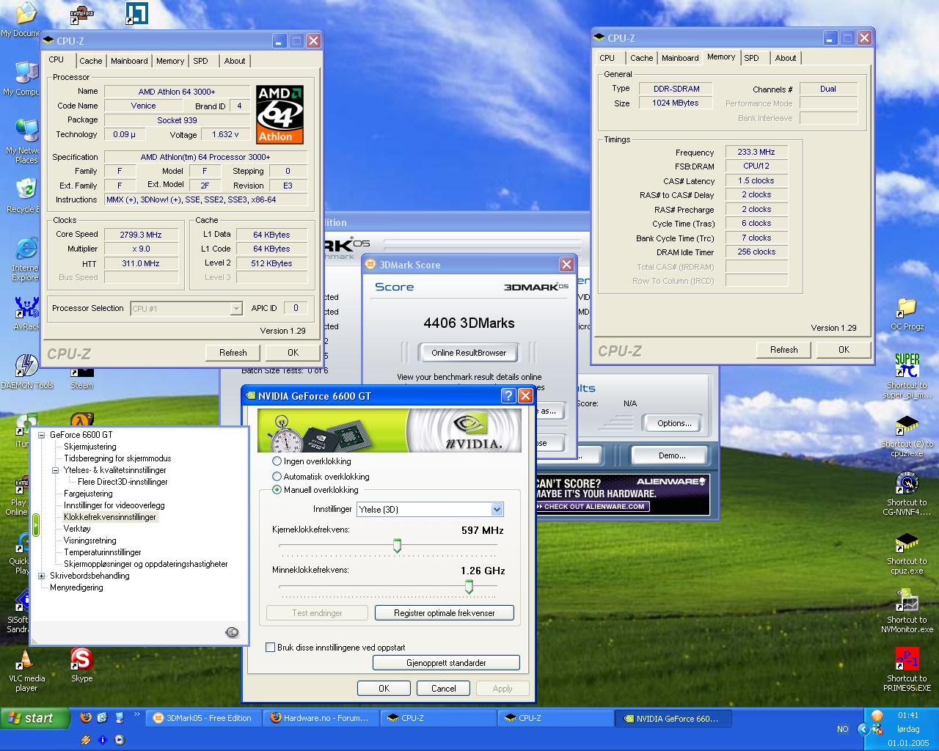Switch to Cache tab in left CPU-Z
Screen dimensions: 939x751
pos(91,61)
